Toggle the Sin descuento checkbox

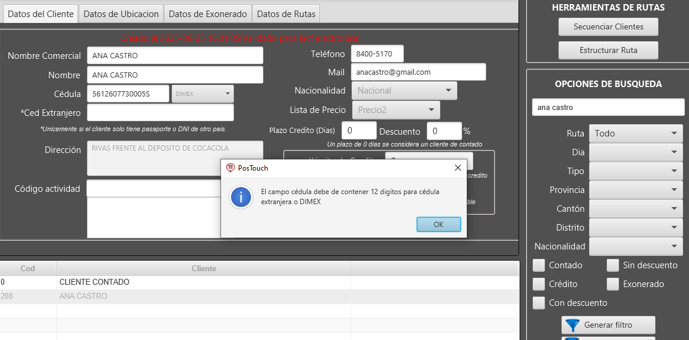[x=613, y=265]
